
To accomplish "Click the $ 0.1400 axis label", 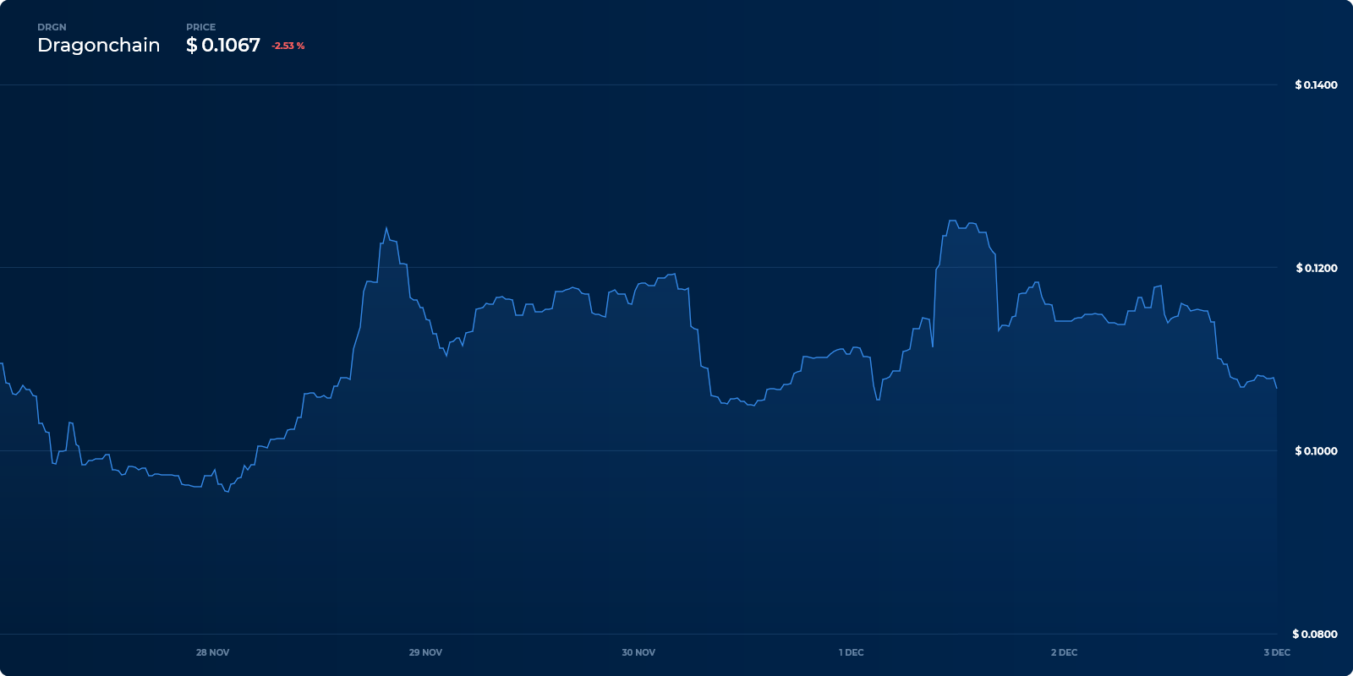I will point(1316,84).
